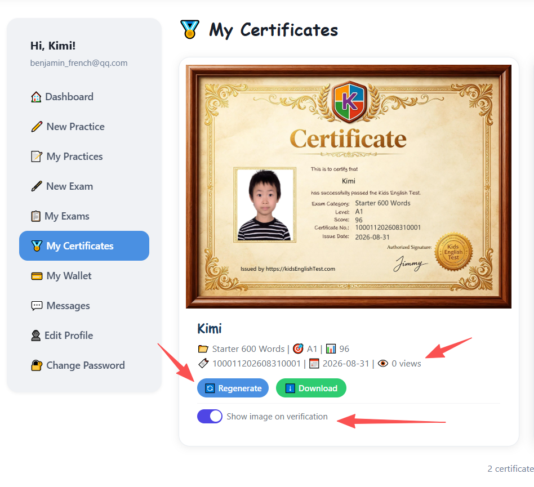
Task: Open Change Password page
Action: pos(84,365)
